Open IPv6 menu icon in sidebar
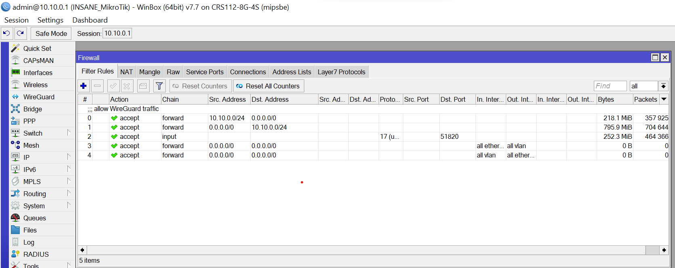 click(15, 169)
